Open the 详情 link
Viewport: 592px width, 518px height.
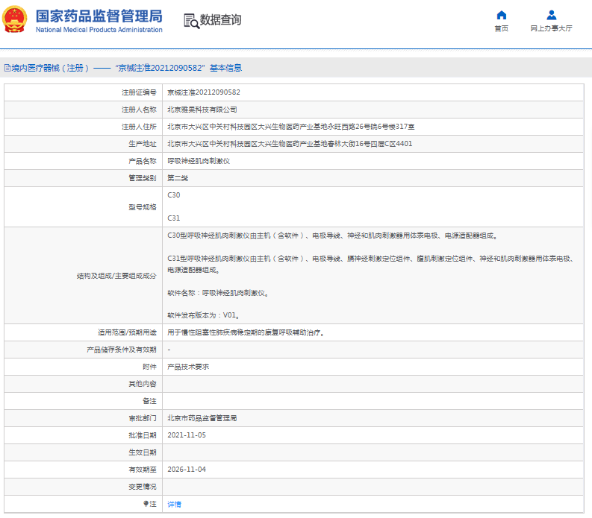coord(174,505)
